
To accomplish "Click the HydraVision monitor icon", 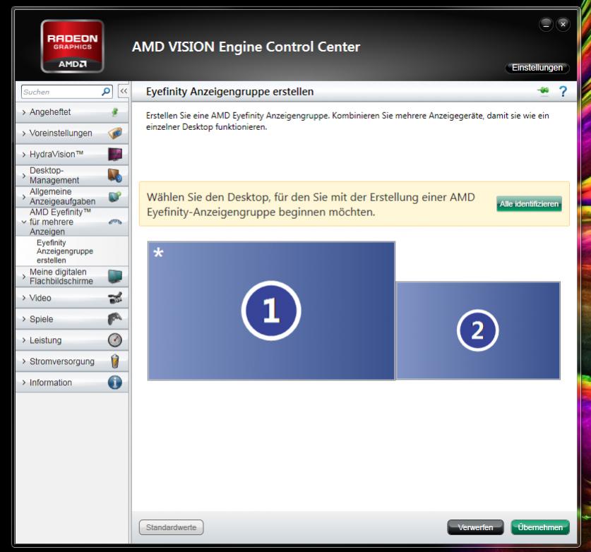I will tap(115, 154).
